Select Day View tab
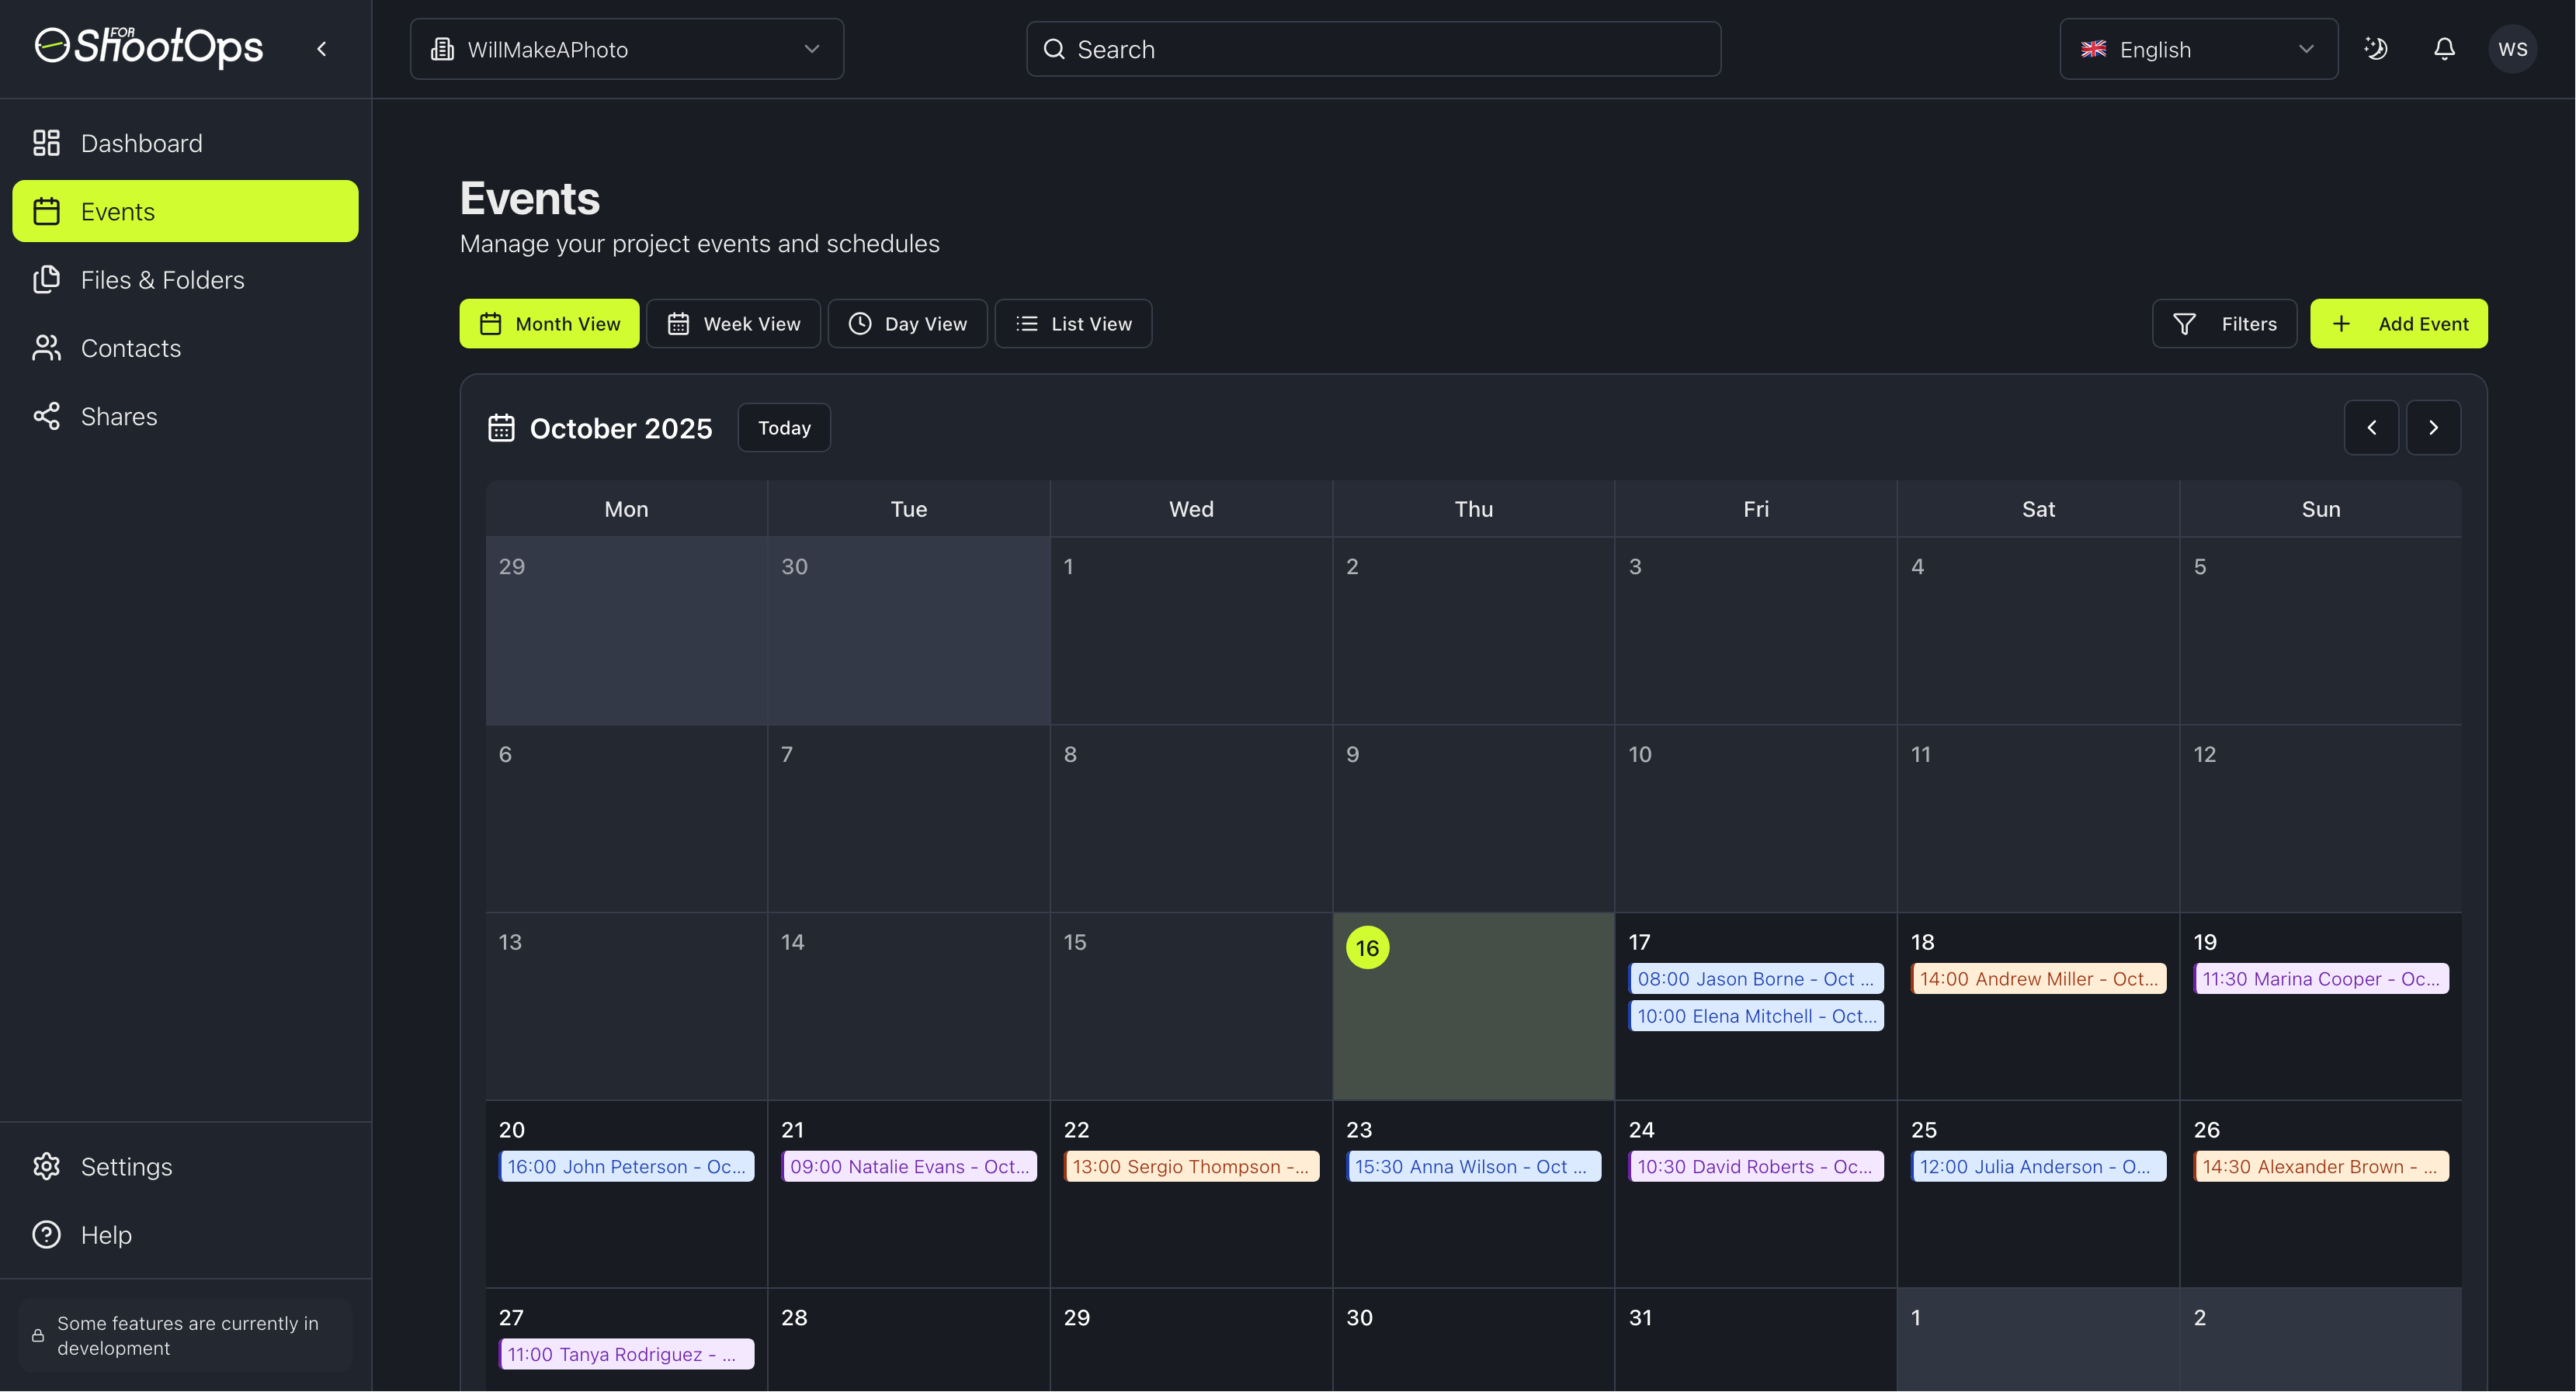Screen dimensions: 2576x1392 pos(907,324)
